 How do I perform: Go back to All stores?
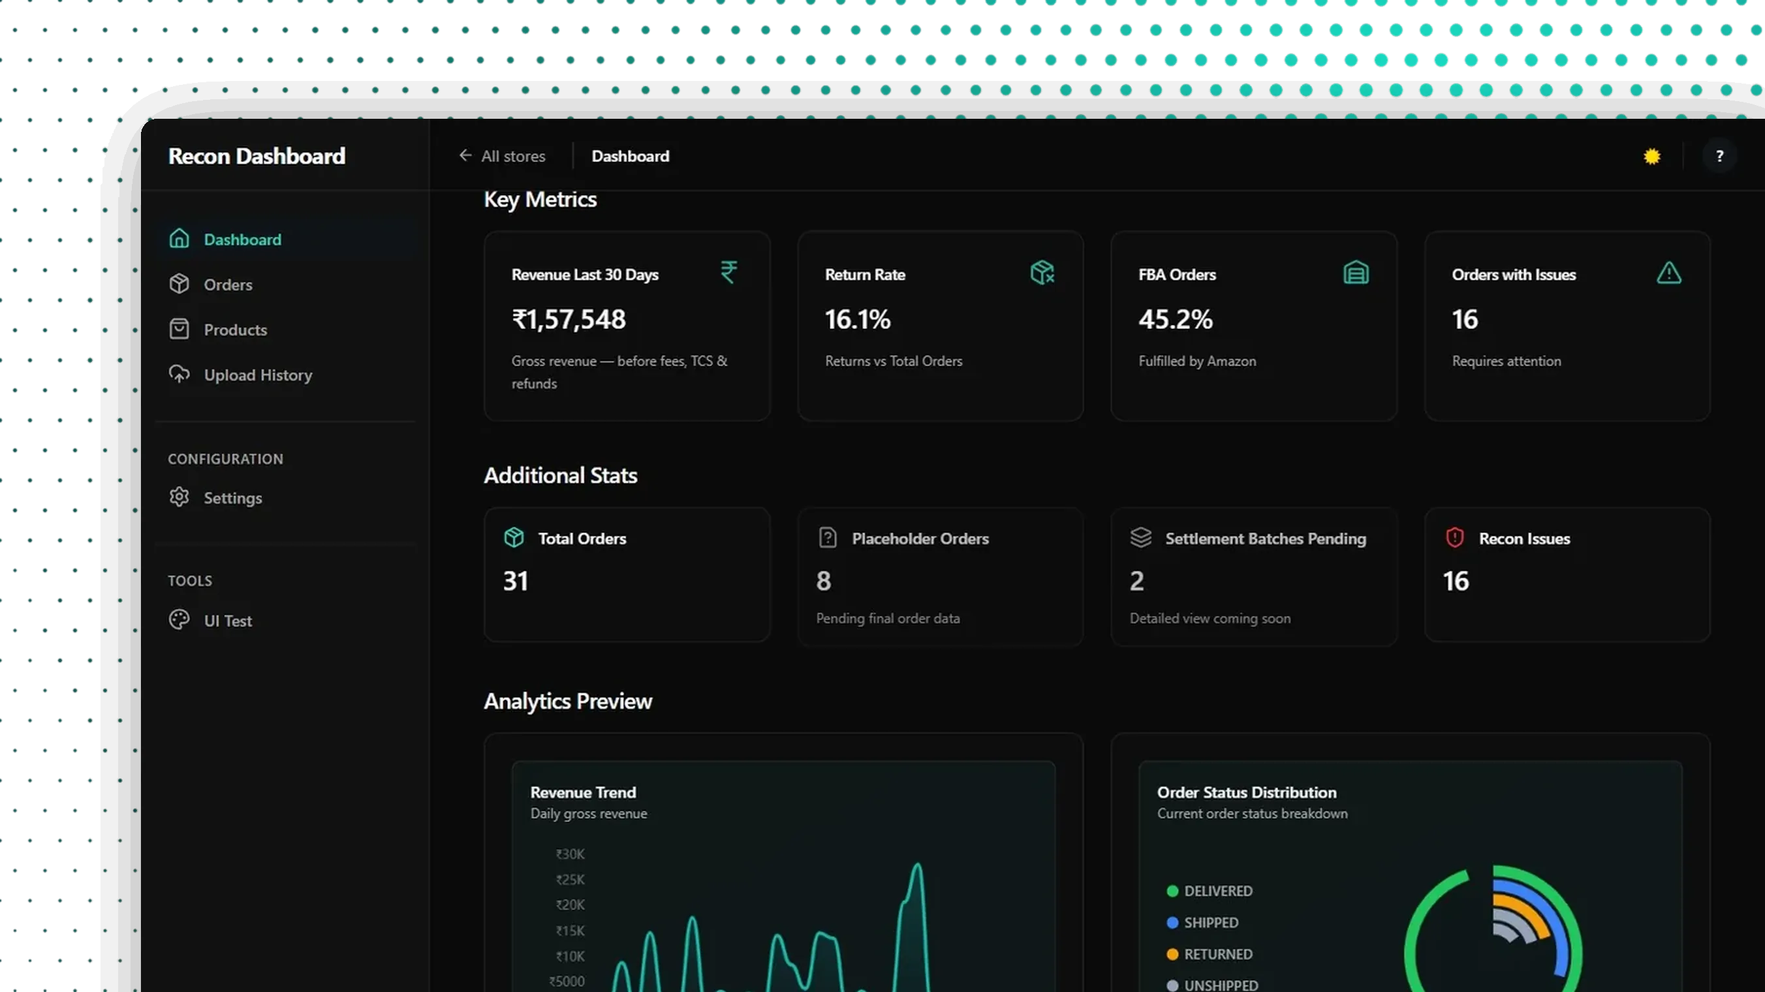pos(502,156)
